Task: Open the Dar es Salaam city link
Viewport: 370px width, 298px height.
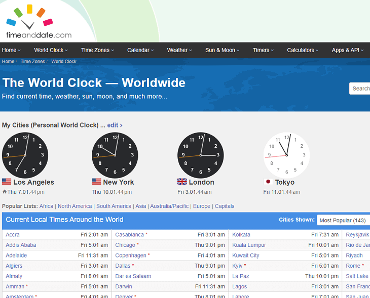Action: (133, 276)
